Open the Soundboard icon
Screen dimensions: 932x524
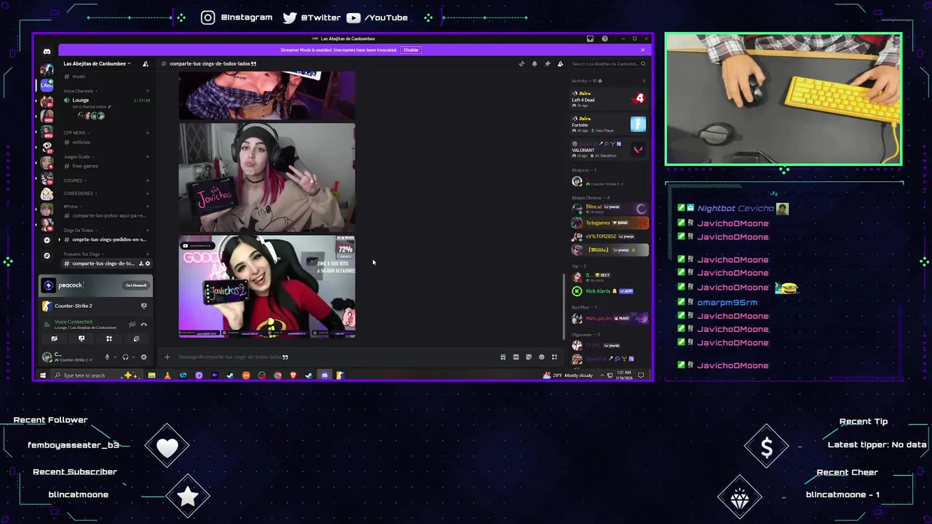(136, 338)
